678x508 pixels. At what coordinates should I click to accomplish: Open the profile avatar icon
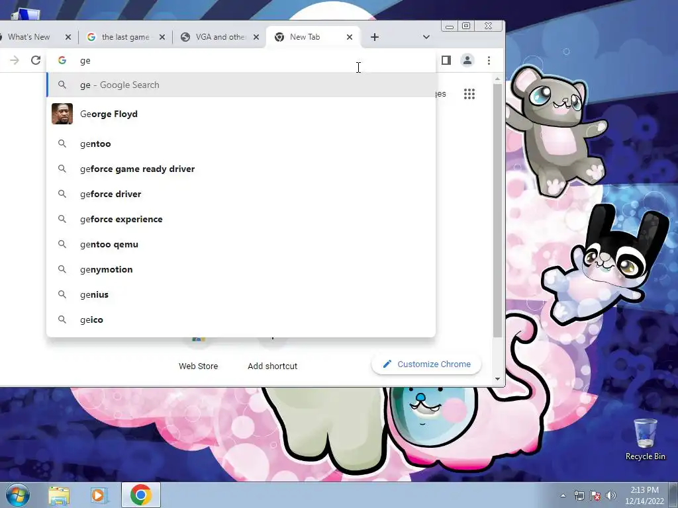point(467,60)
